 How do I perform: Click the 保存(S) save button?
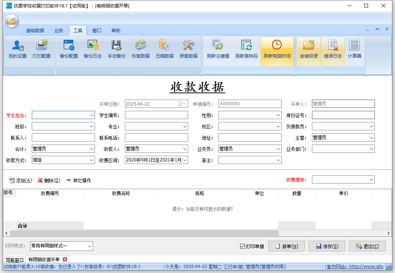[327, 246]
